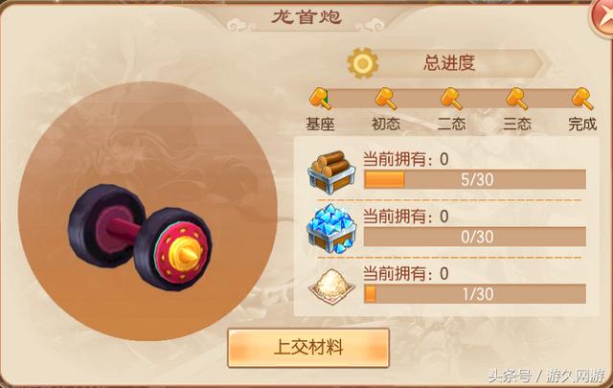The height and width of the screenshot is (388, 613).
Task: Tap the blue crystal crate icon
Action: click(331, 229)
